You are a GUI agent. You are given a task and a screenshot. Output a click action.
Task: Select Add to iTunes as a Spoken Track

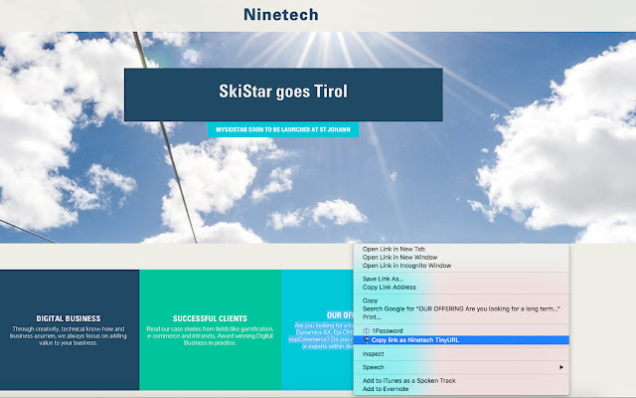461,380
